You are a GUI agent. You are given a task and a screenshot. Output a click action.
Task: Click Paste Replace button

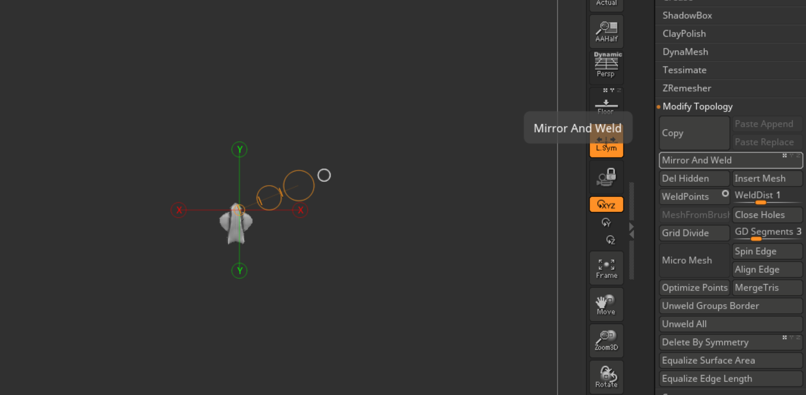click(x=767, y=142)
